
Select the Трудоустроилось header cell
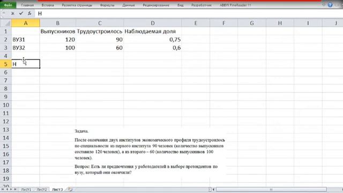[100, 31]
